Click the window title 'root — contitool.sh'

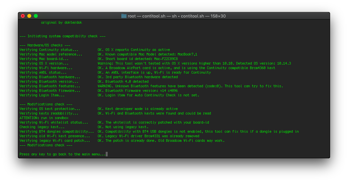(146, 16)
